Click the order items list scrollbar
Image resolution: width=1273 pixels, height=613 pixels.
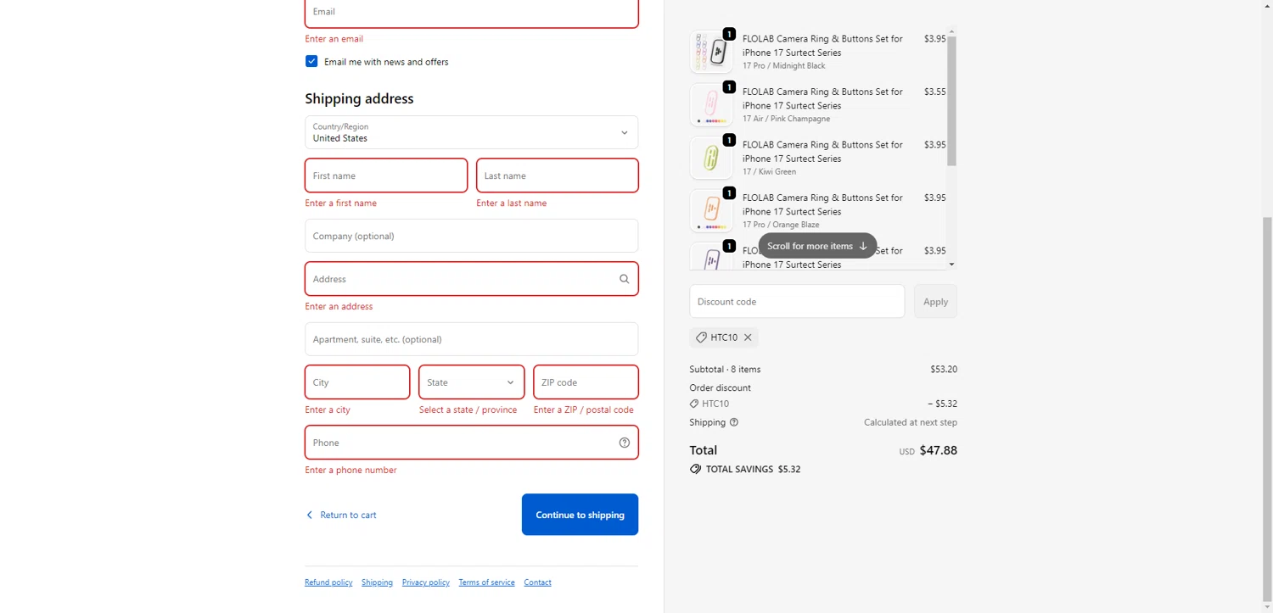[x=951, y=102]
